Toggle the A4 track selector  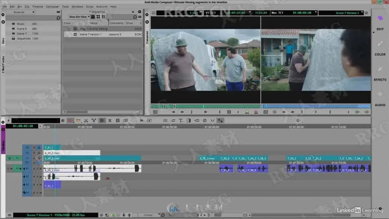click(x=27, y=192)
